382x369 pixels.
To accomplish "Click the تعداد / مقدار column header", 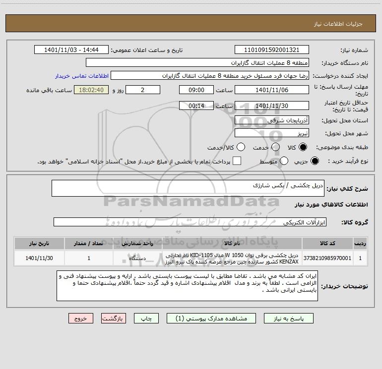I will point(89,243).
